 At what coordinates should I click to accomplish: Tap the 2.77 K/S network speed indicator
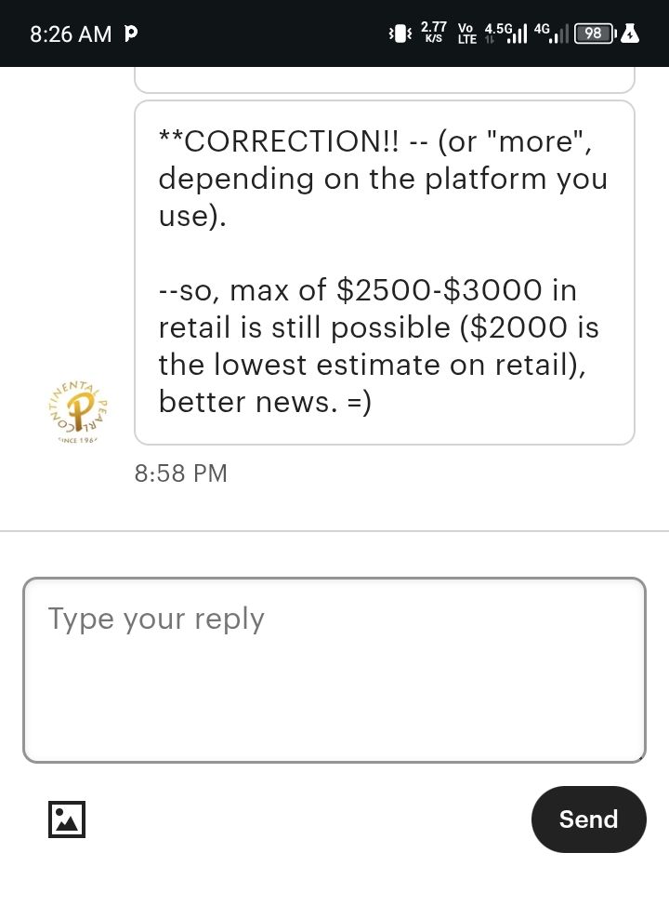[x=434, y=33]
